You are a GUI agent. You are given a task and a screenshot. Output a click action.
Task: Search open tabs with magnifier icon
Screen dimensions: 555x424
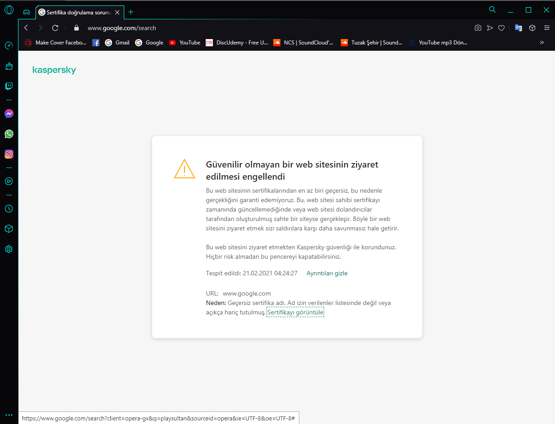click(x=492, y=9)
